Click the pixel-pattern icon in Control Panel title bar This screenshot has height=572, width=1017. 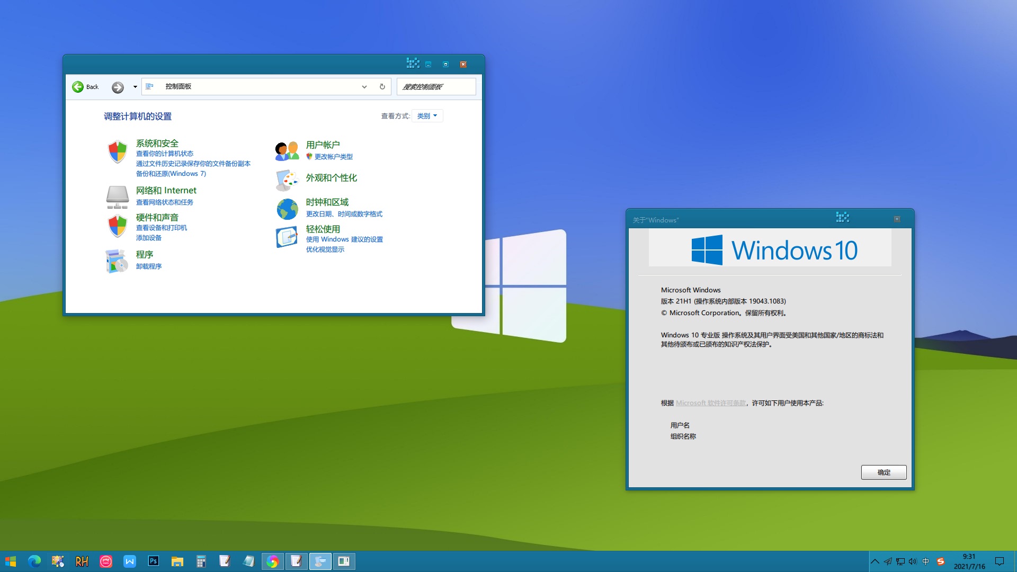[x=413, y=64]
